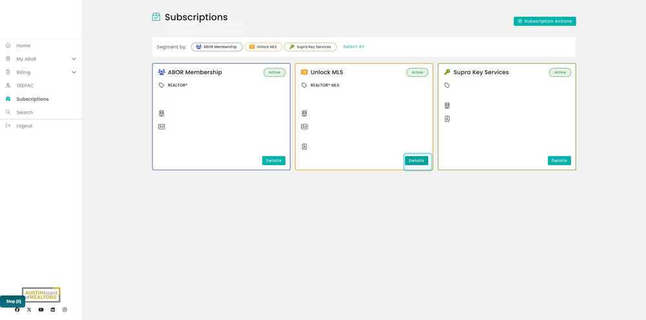Click Active badge on Unlock MLS
The height and width of the screenshot is (320, 646).
coord(417,72)
